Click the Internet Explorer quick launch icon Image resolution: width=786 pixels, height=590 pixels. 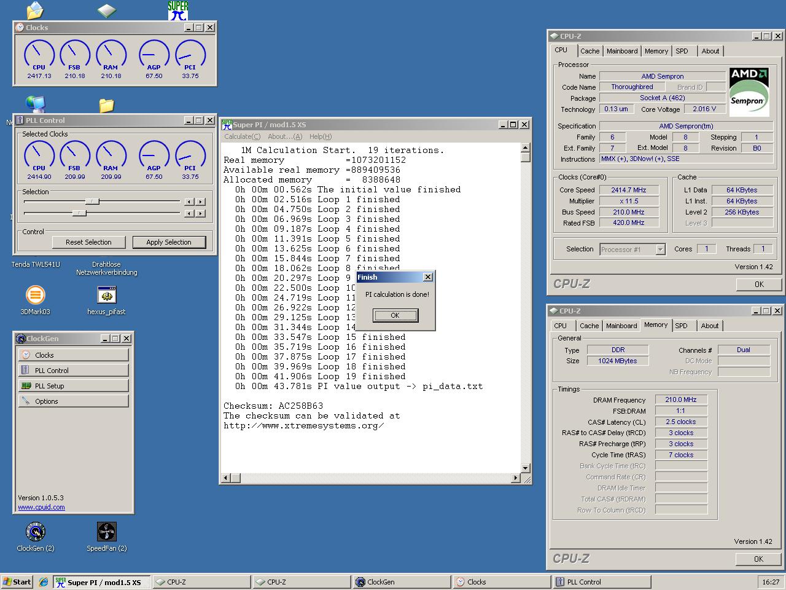pos(44,582)
